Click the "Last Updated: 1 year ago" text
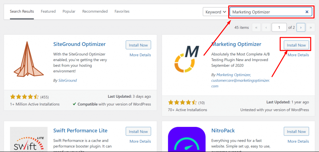Viewport: 319px width, 152px height. click(288, 102)
